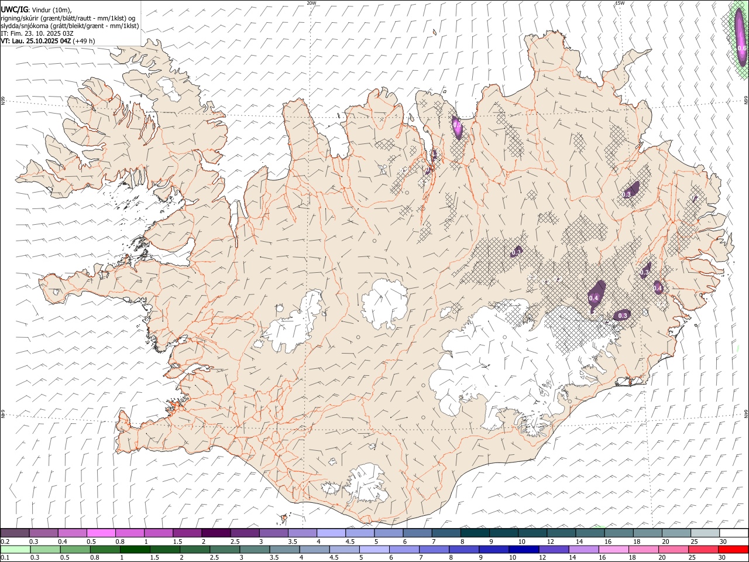The height and width of the screenshot is (562, 749).
Task: Click the 'rigning/skúrir' legend description line
Action: coord(68,18)
